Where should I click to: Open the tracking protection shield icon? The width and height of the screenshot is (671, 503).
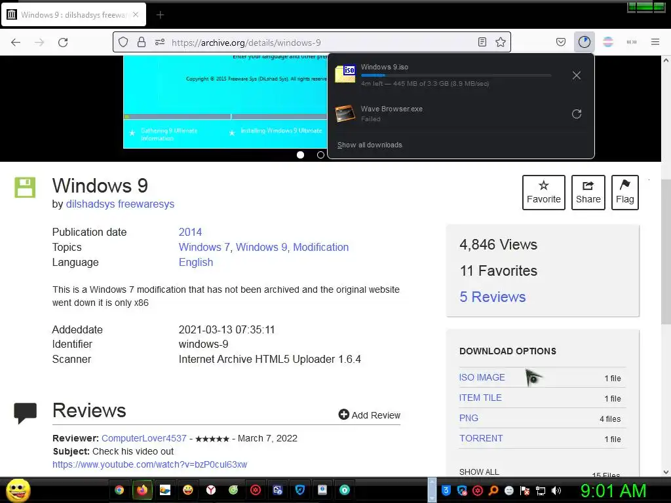pos(123,42)
